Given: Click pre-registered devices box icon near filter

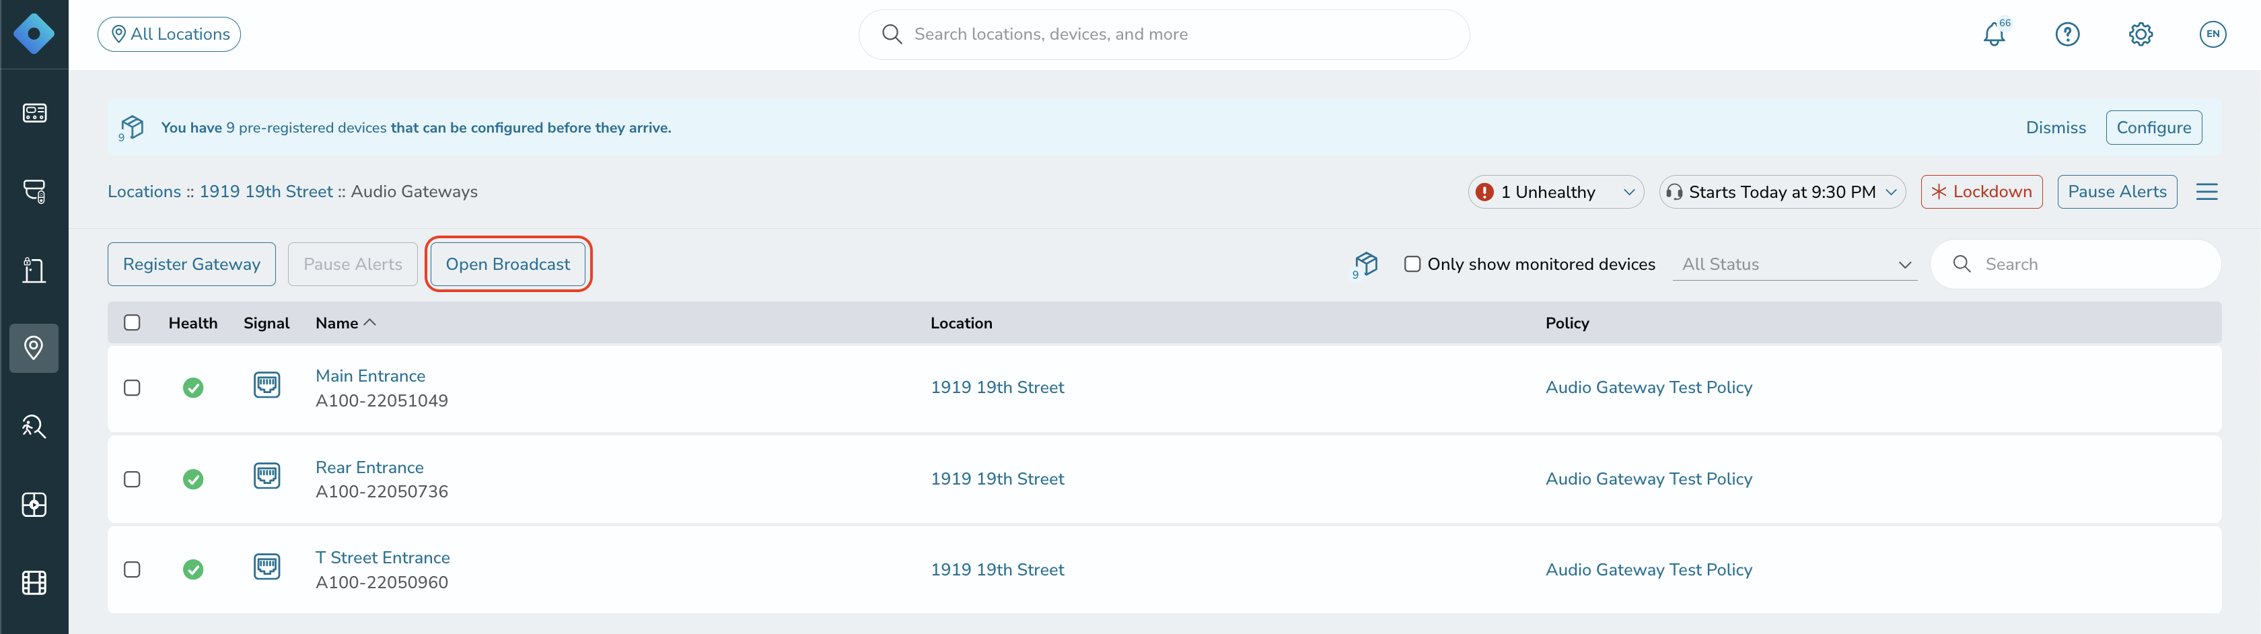Looking at the screenshot, I should click(1366, 263).
